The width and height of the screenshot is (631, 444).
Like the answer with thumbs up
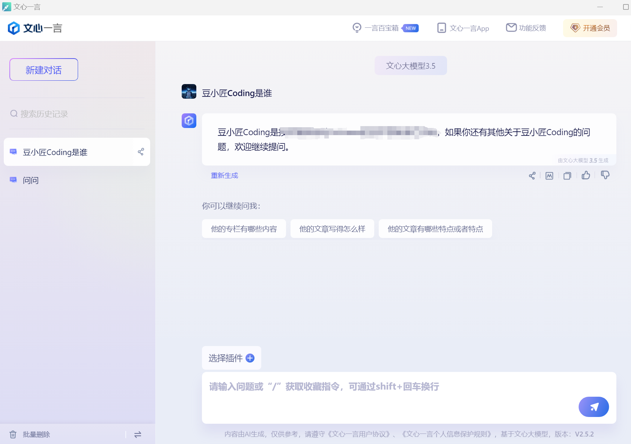click(x=586, y=175)
